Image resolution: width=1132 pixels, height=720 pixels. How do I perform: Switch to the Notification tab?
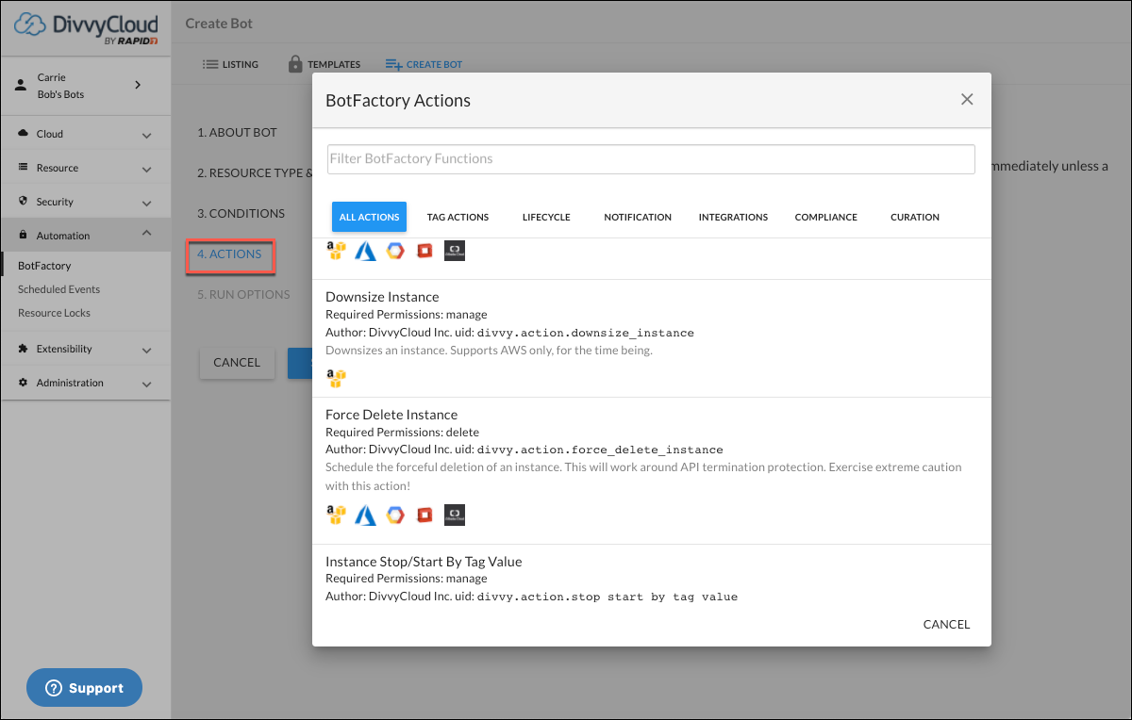[638, 217]
